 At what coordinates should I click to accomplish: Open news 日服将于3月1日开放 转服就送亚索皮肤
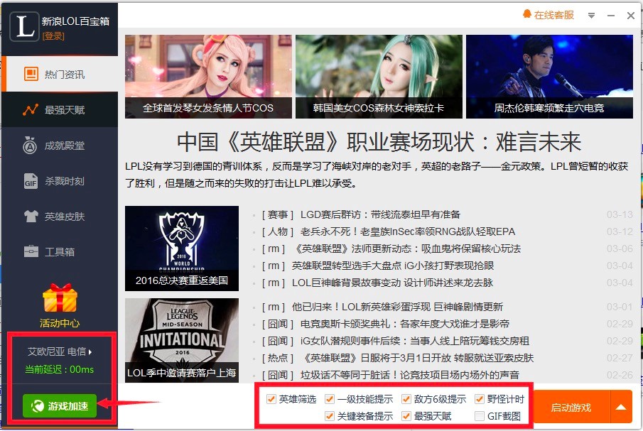pyautogui.click(x=417, y=358)
